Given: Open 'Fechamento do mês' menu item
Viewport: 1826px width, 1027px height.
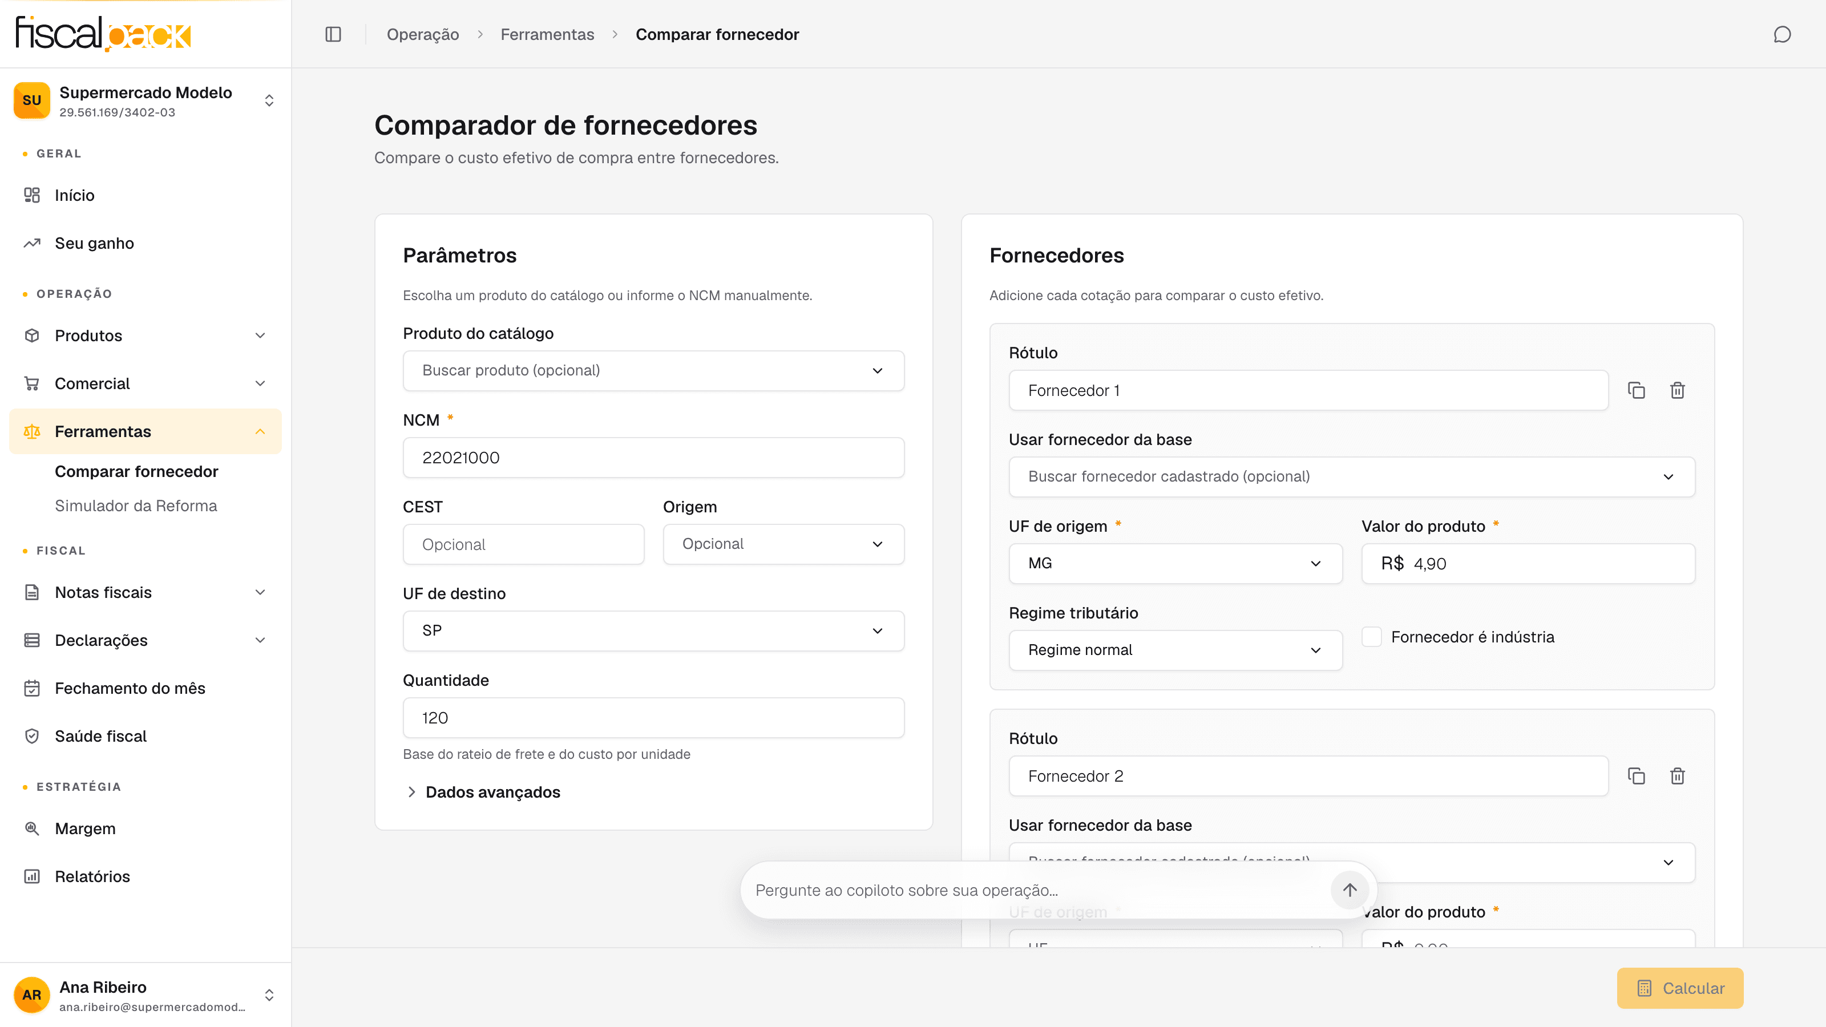Looking at the screenshot, I should (146, 688).
